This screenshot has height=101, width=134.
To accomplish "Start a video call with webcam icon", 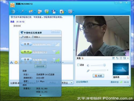I will click(13, 12).
